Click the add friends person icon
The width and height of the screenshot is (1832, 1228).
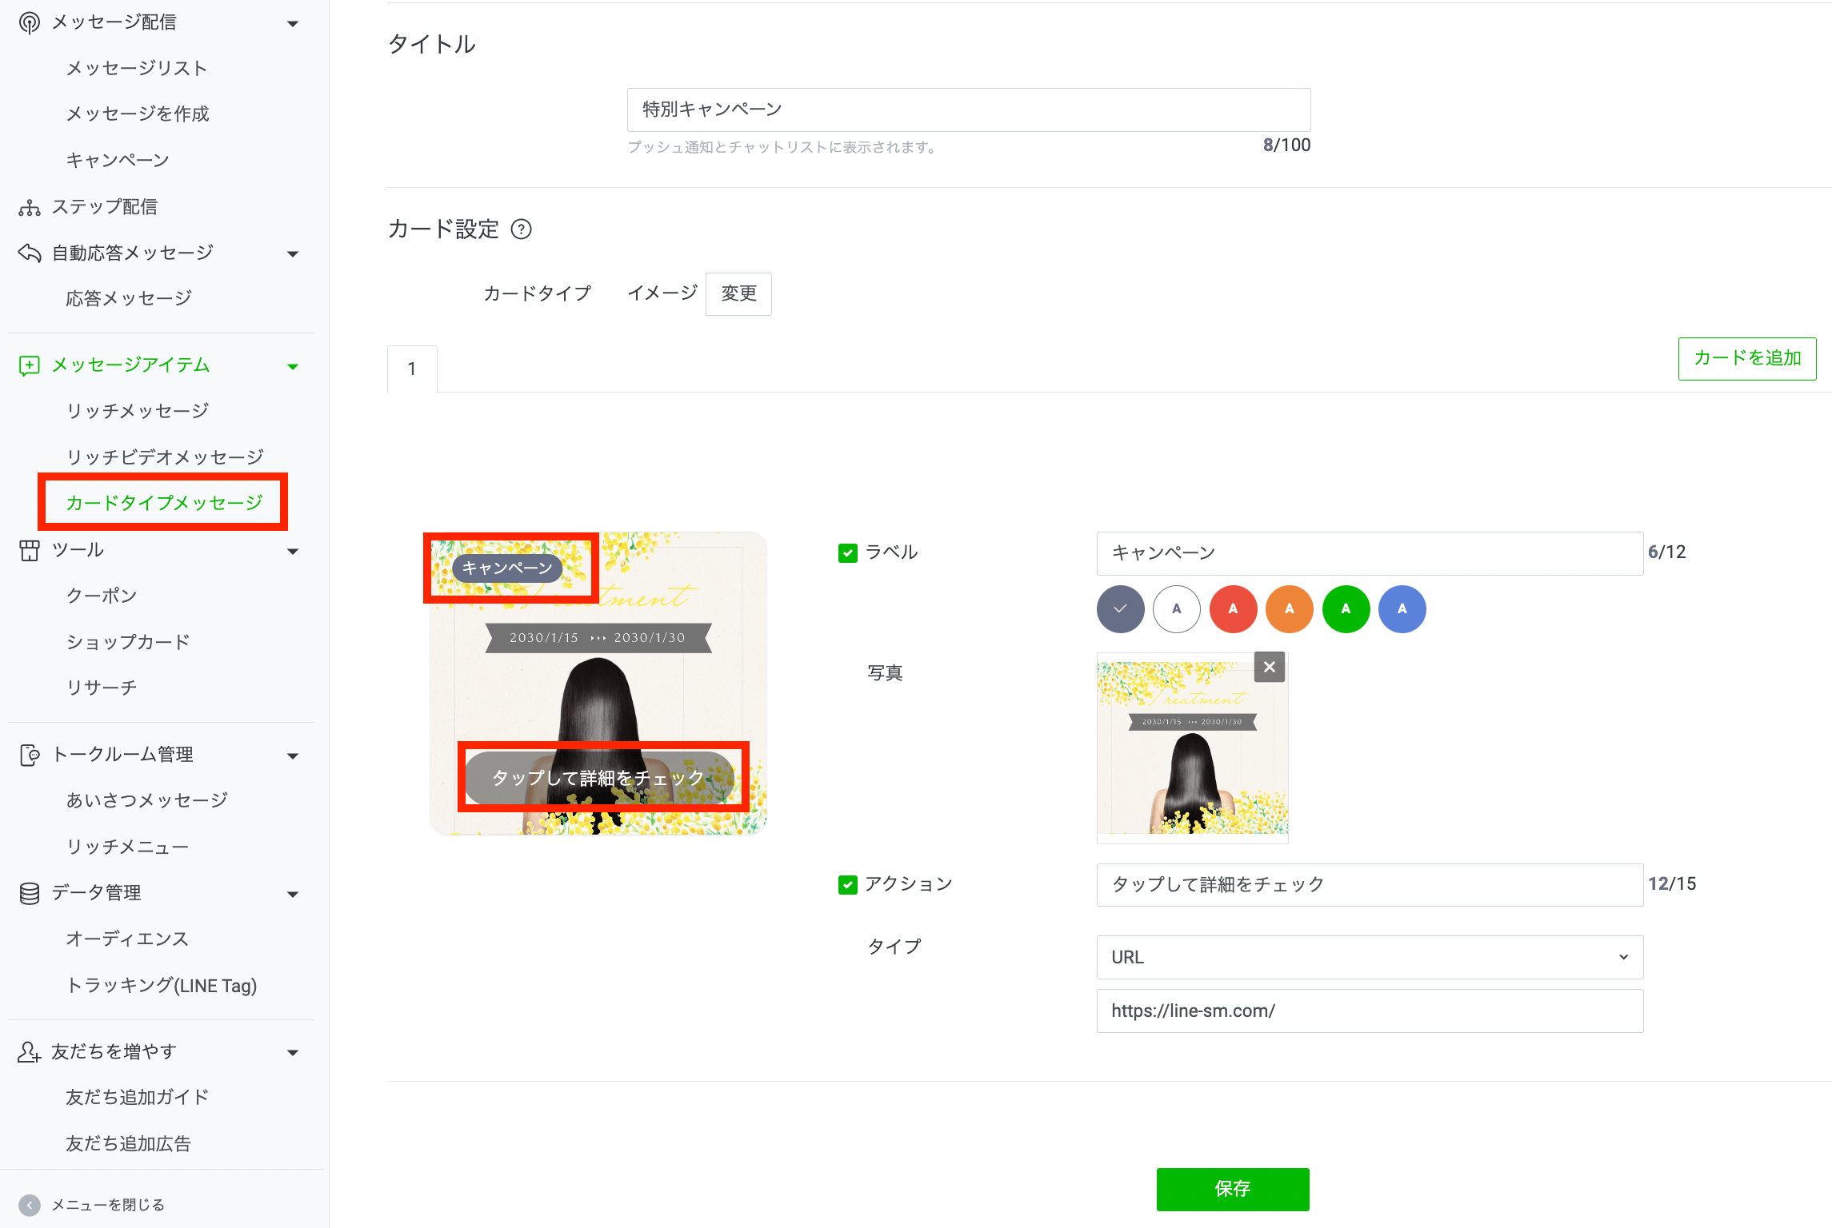(29, 1052)
